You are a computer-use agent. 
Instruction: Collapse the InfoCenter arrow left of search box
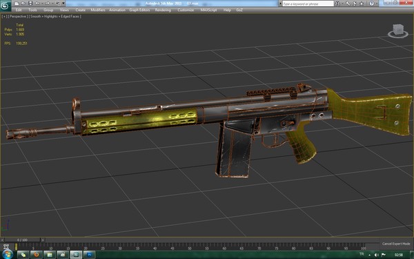(280, 3)
